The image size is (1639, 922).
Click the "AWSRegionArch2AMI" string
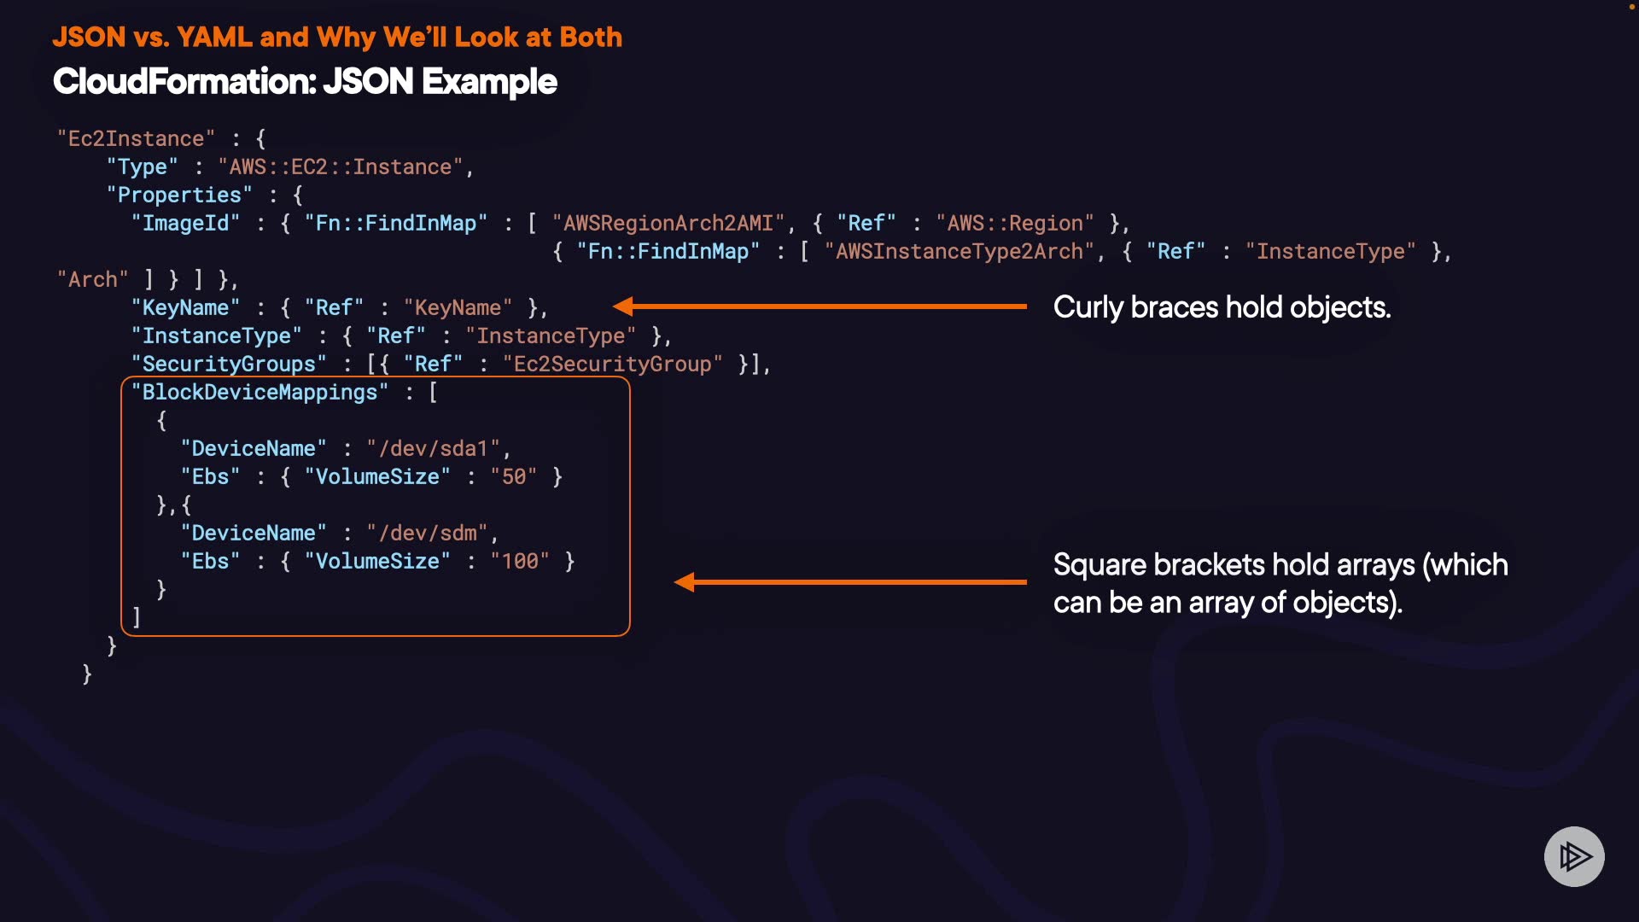668,223
